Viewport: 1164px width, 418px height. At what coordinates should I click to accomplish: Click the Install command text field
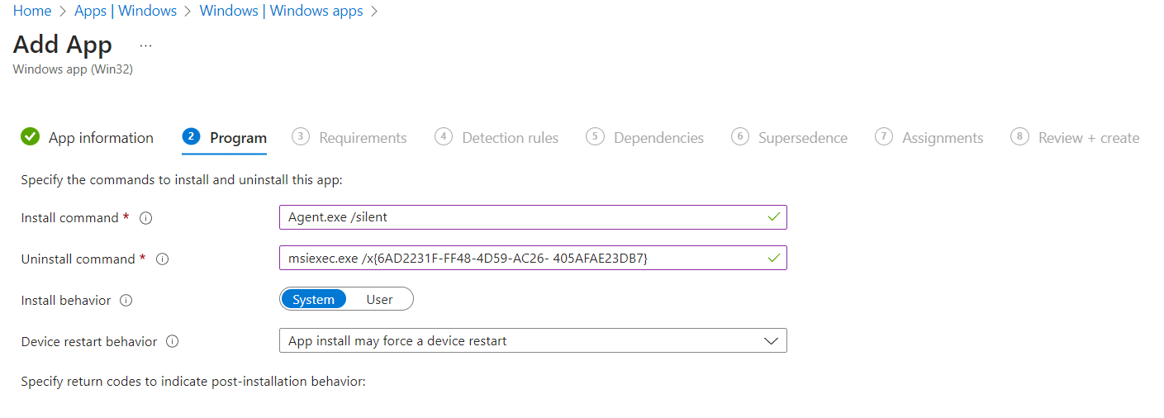pos(524,217)
